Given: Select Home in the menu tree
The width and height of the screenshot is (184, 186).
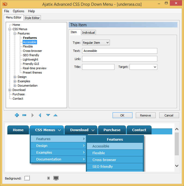Looking at the screenshot, I should coord(16,25).
